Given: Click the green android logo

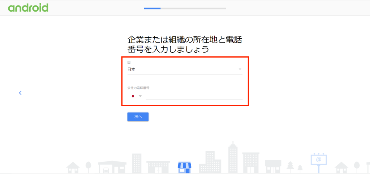Looking at the screenshot, I should [x=28, y=8].
